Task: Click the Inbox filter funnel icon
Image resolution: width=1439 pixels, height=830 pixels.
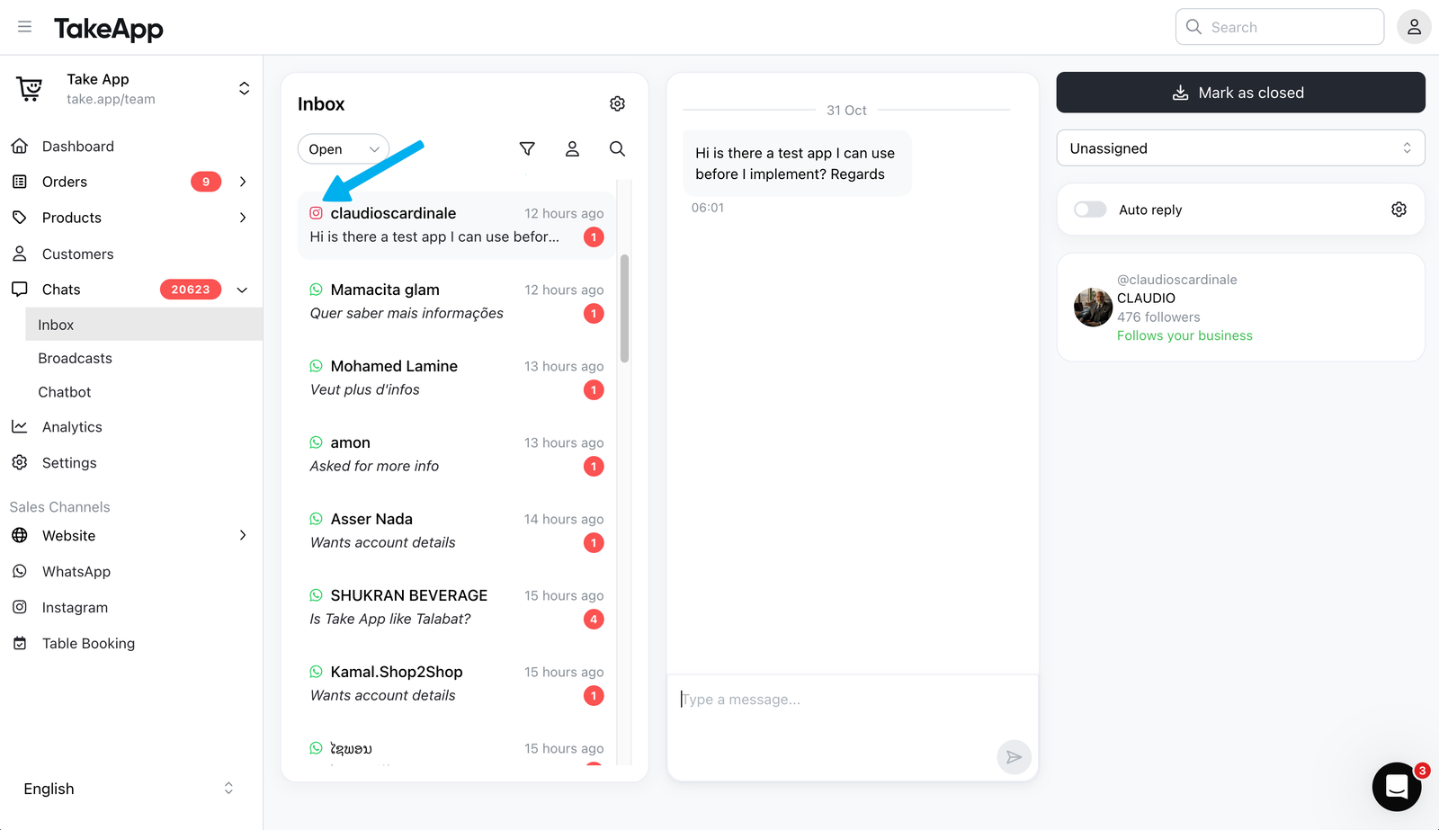Action: tap(527, 148)
